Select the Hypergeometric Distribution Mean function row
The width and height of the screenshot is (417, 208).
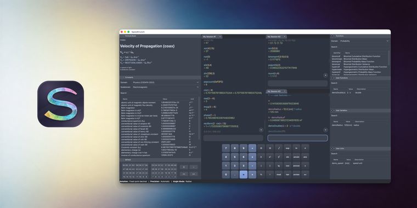[359, 70]
